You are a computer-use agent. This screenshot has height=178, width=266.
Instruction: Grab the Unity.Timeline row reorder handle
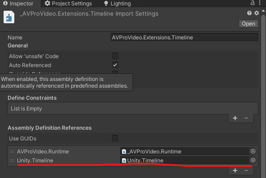click(12, 161)
